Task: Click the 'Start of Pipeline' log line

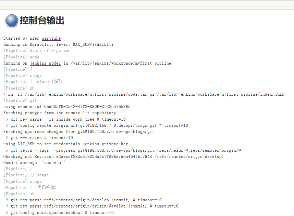Action: click(x=37, y=51)
